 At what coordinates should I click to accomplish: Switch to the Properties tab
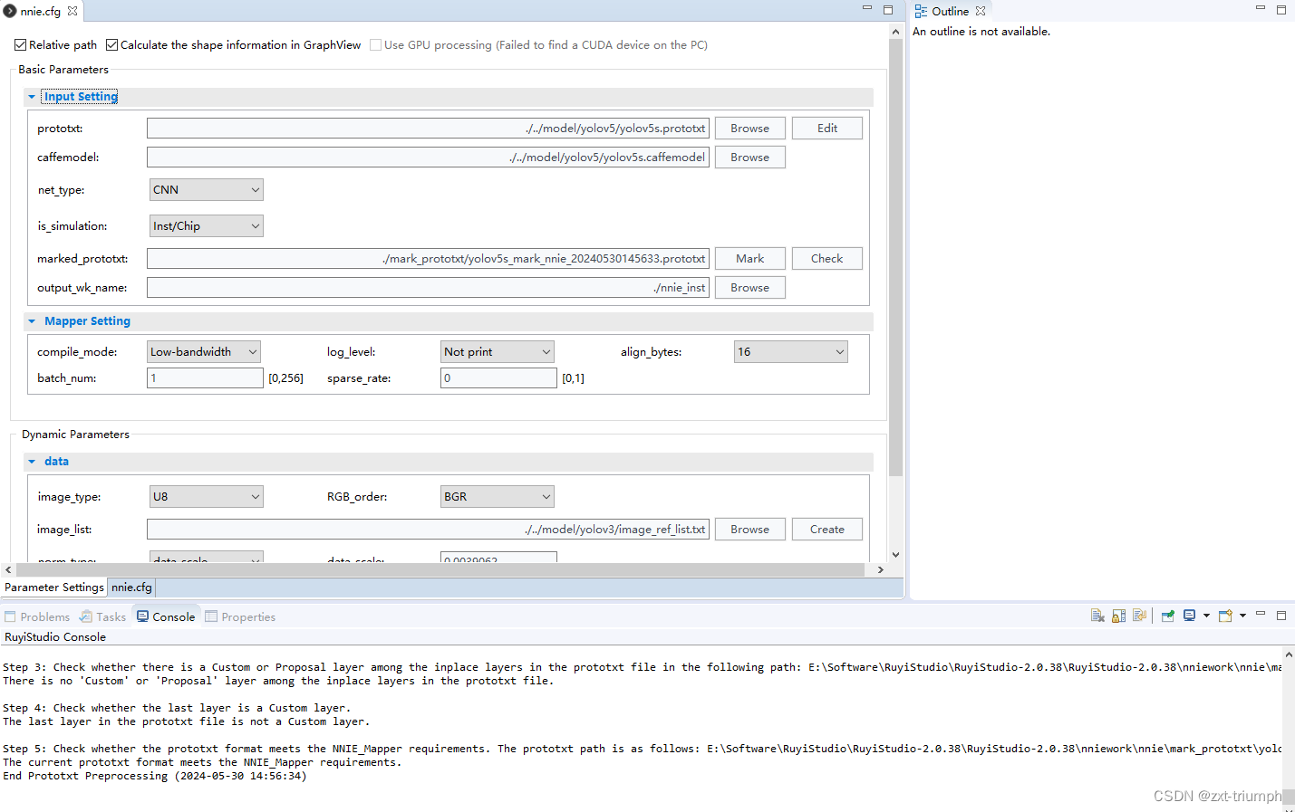[x=240, y=616]
